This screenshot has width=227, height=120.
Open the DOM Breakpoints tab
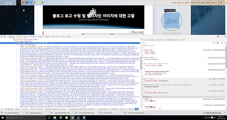(172, 40)
